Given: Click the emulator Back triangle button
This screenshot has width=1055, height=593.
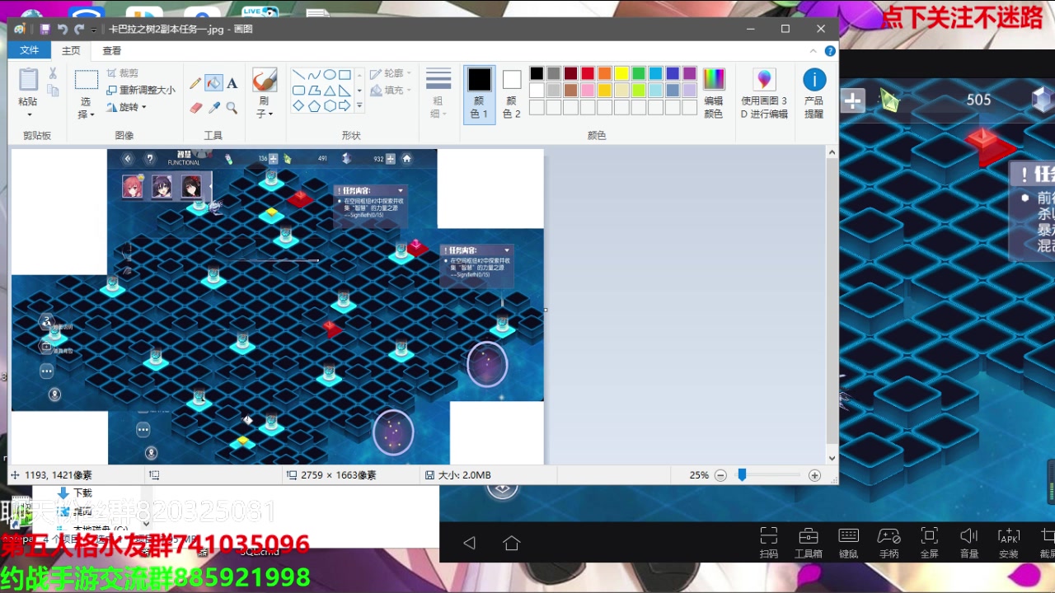Looking at the screenshot, I should 469,543.
